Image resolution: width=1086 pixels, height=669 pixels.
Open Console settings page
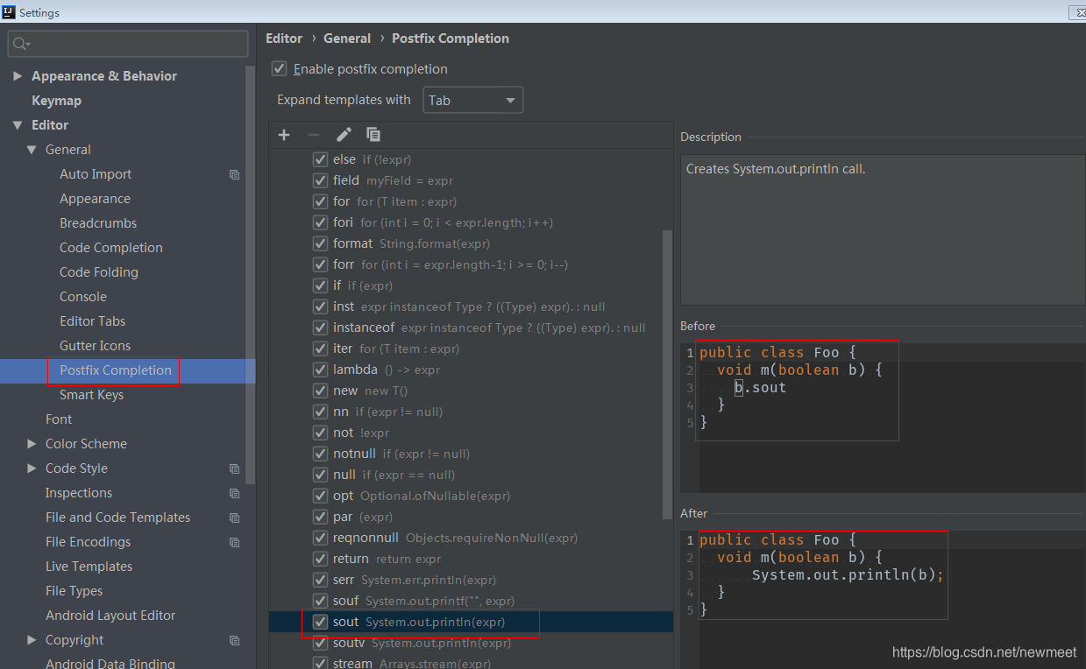tap(83, 297)
